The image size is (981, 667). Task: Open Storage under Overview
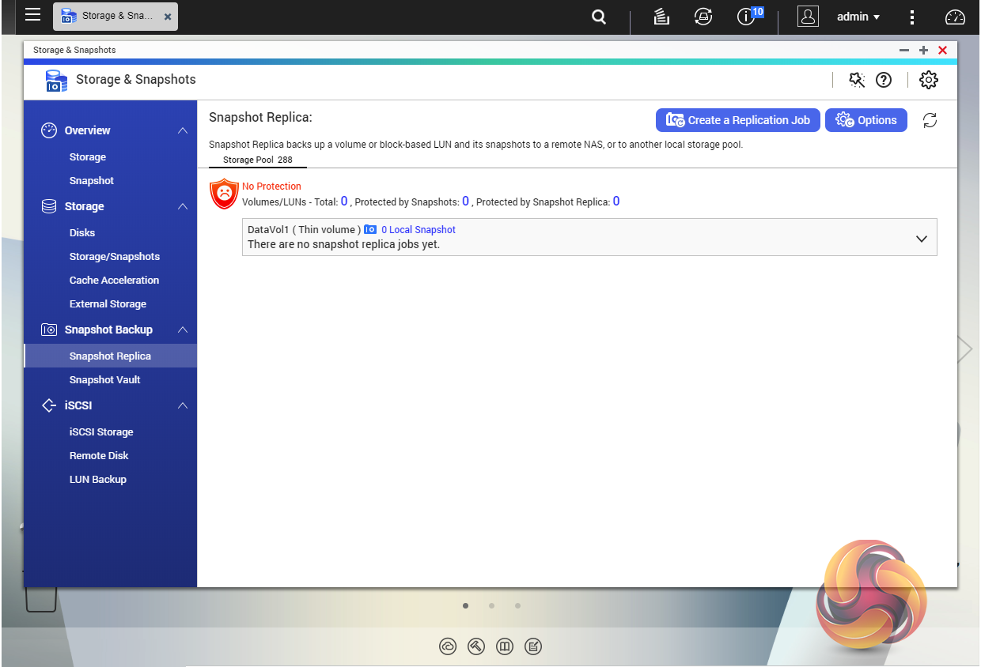[88, 157]
